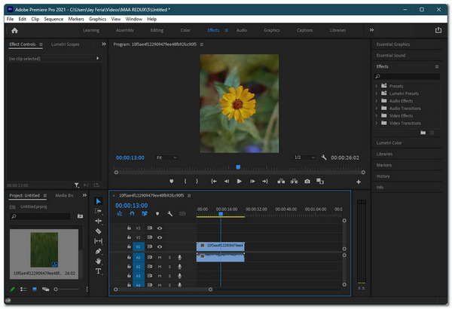
Task: Expand the Audio Effects folder
Action: 376,101
